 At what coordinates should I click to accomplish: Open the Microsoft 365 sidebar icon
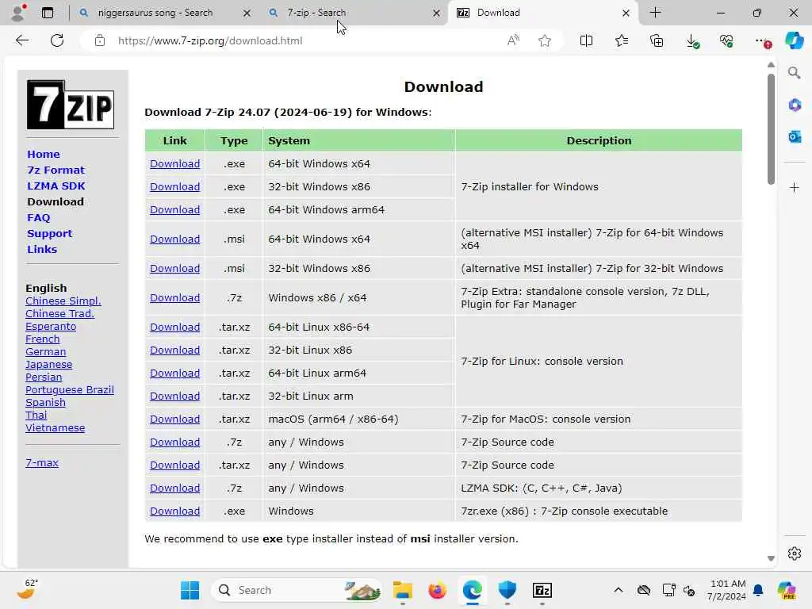coord(795,105)
